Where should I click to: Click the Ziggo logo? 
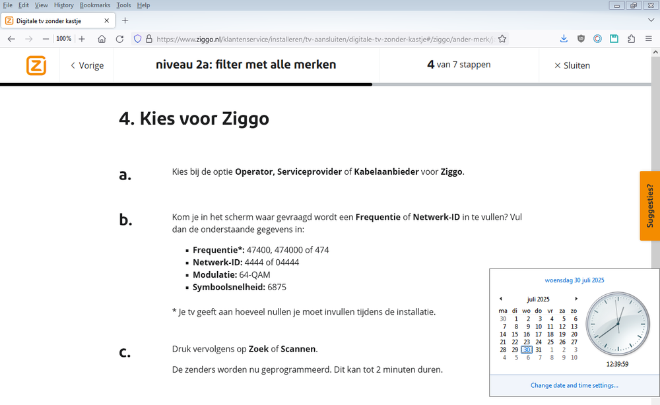pos(36,65)
